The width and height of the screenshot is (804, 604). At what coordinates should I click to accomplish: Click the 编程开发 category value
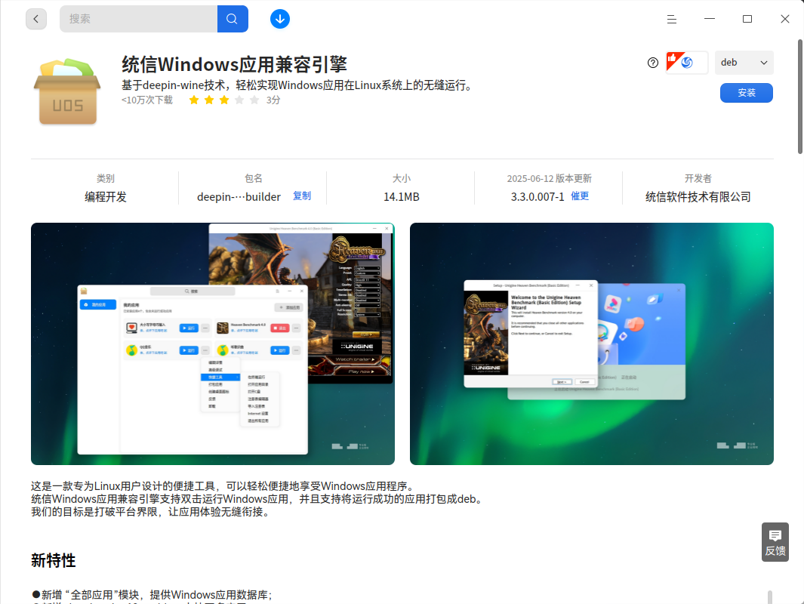pos(106,197)
